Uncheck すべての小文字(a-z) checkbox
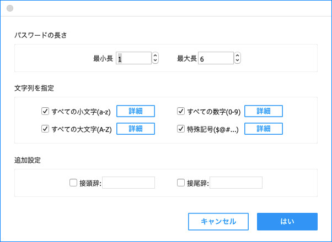 45,112
